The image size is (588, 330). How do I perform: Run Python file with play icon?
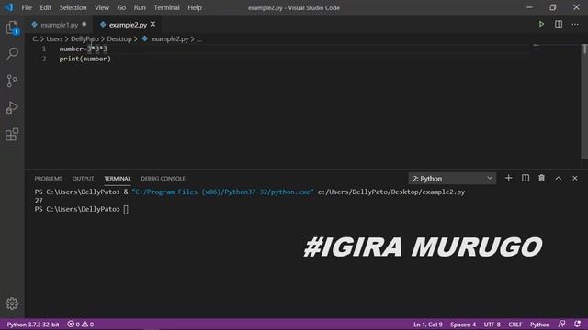[541, 25]
